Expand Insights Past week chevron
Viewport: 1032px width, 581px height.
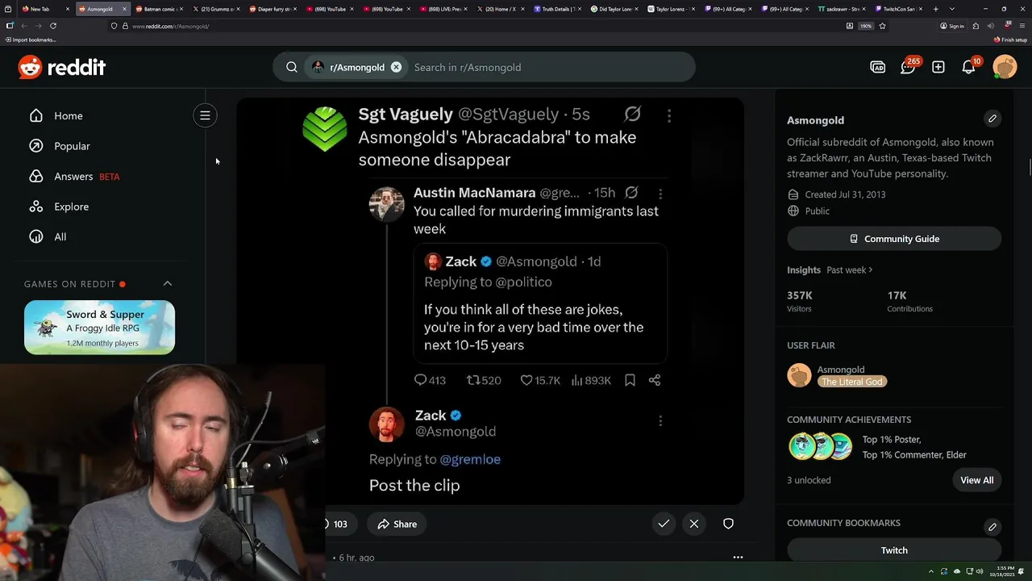pyautogui.click(x=871, y=270)
